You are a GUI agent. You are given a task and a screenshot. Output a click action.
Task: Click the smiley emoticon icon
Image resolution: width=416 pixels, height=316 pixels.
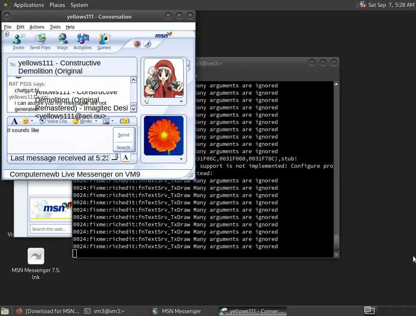pyautogui.click(x=26, y=121)
